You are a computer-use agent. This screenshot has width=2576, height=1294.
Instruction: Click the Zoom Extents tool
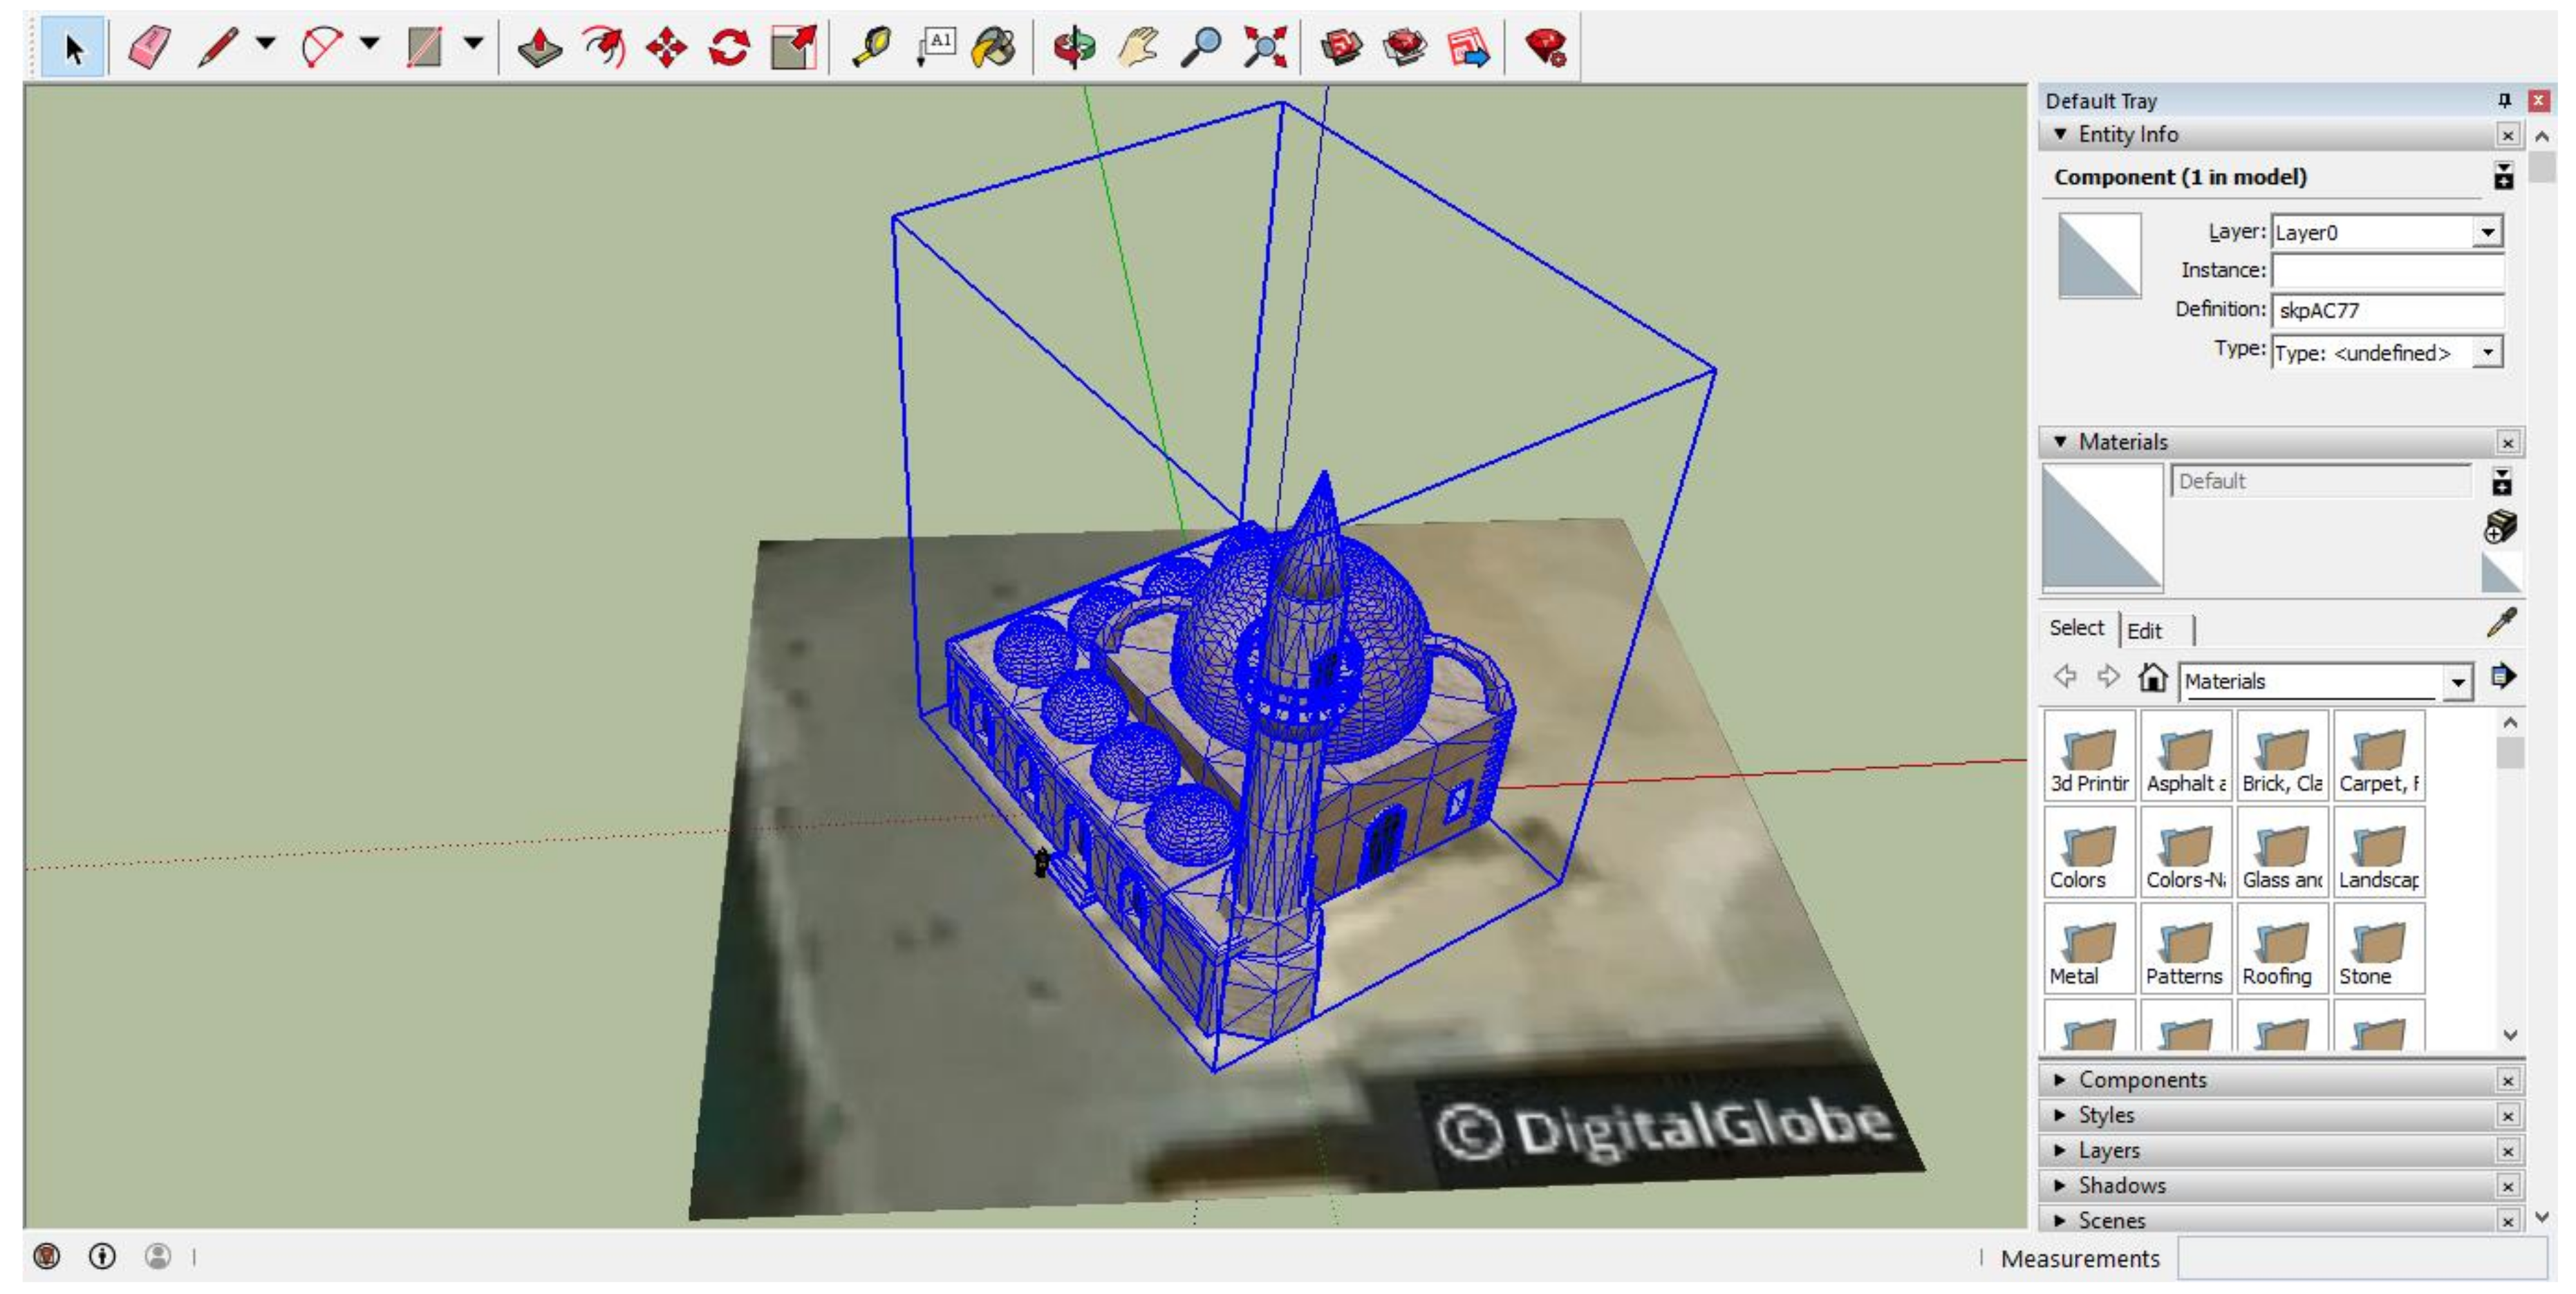coord(1265,47)
